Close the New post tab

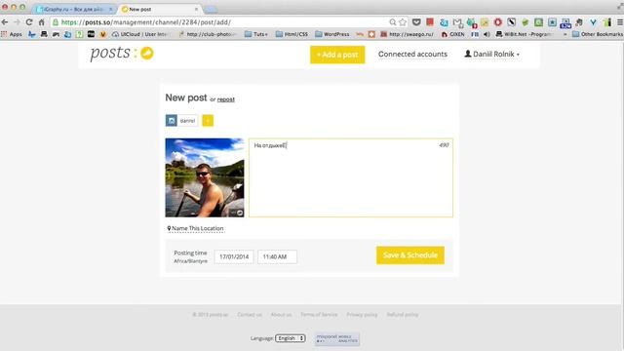tap(196, 9)
